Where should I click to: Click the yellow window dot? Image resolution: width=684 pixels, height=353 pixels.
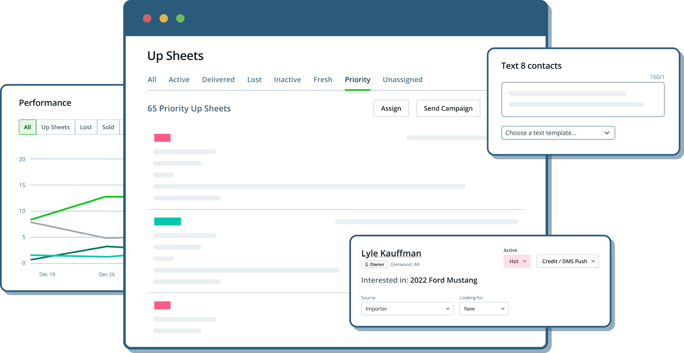coord(164,18)
